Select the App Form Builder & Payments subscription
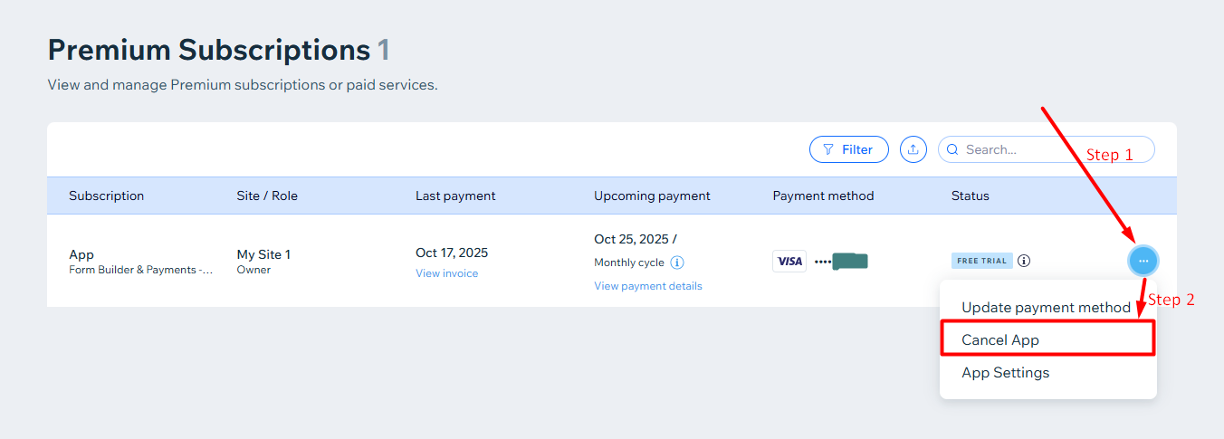The image size is (1224, 439). coord(140,262)
